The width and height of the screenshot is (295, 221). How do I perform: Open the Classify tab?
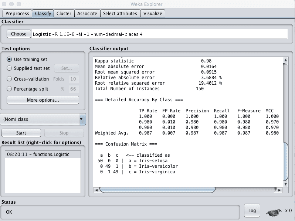click(x=43, y=14)
